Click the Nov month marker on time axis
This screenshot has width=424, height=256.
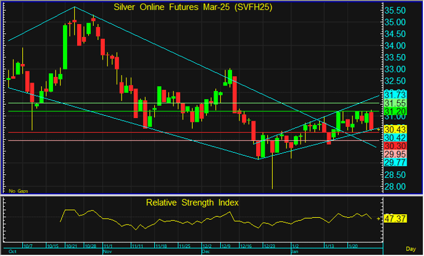[107, 251]
